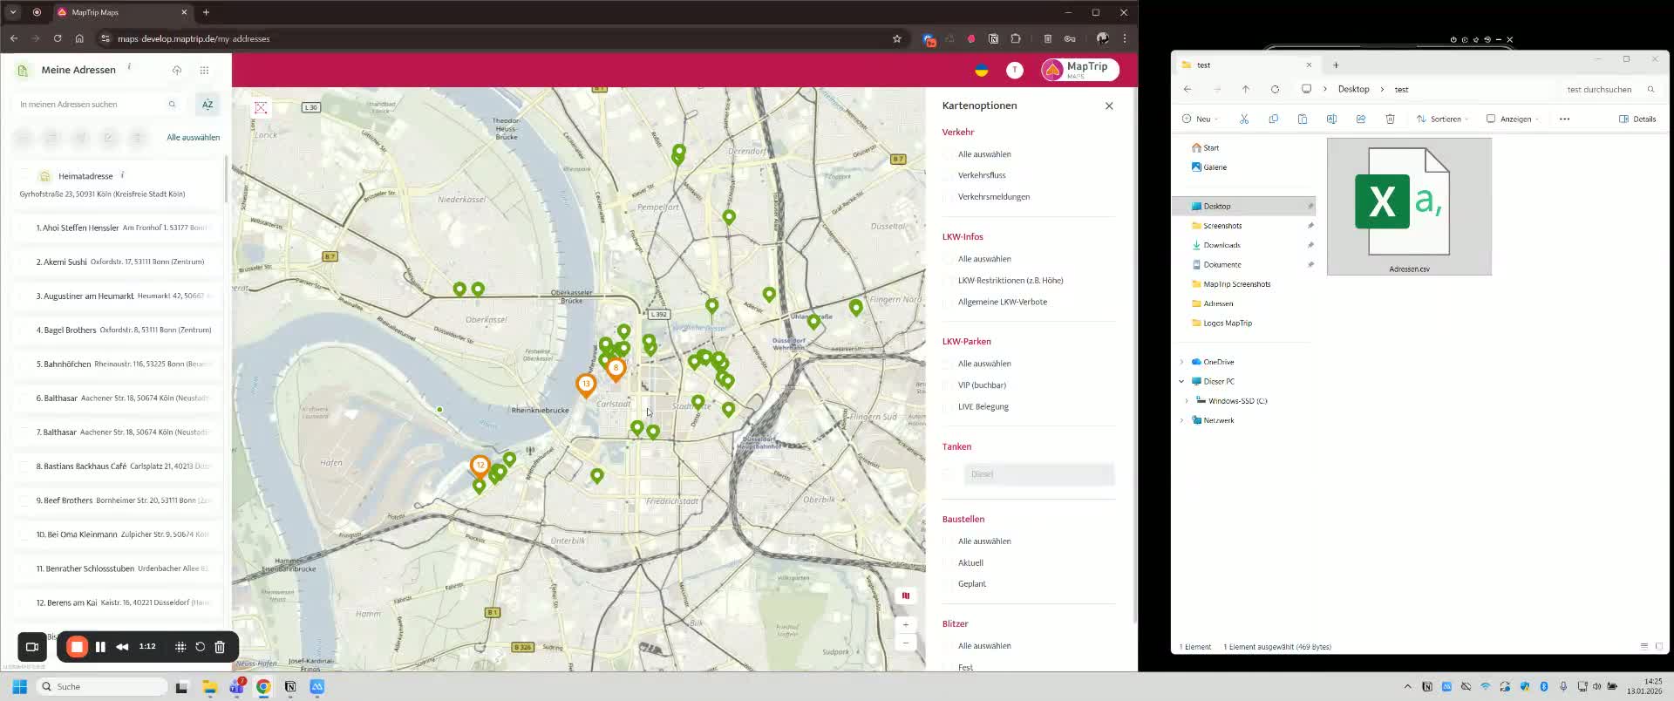Screen dimensions: 1674x701
Task: Open the grid menu in the addresses panel
Action: tap(204, 70)
